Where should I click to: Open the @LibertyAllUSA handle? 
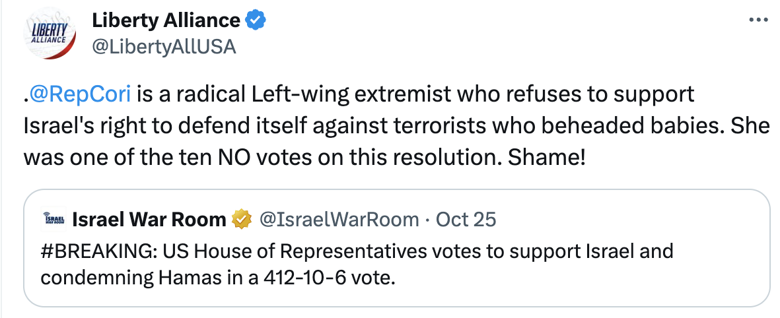pyautogui.click(x=164, y=47)
